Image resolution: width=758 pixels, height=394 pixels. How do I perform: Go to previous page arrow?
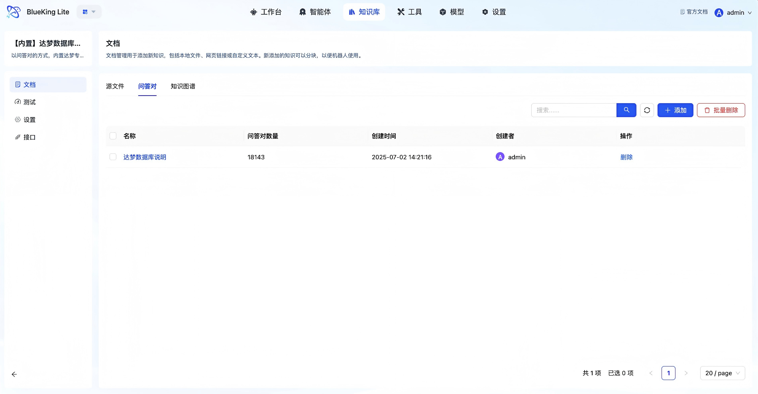click(x=651, y=373)
